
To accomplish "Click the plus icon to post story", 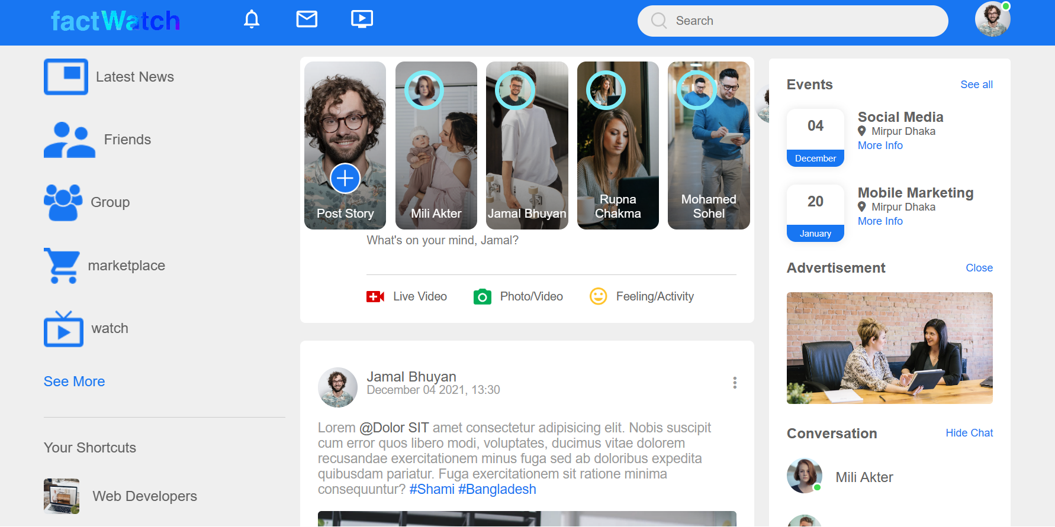I will click(x=345, y=178).
